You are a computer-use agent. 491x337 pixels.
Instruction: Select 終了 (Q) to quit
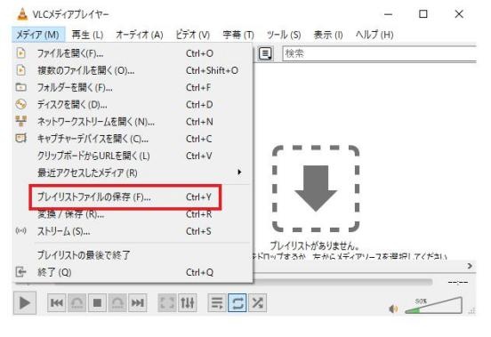point(133,272)
